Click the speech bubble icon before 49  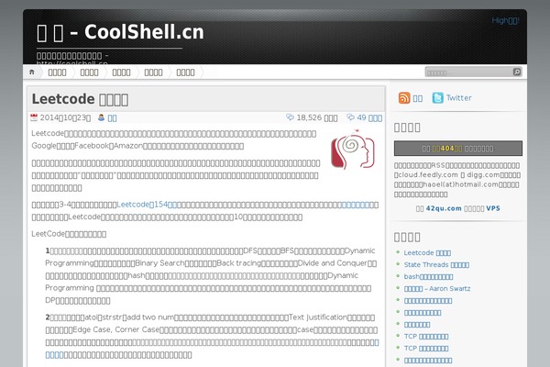[x=350, y=117]
